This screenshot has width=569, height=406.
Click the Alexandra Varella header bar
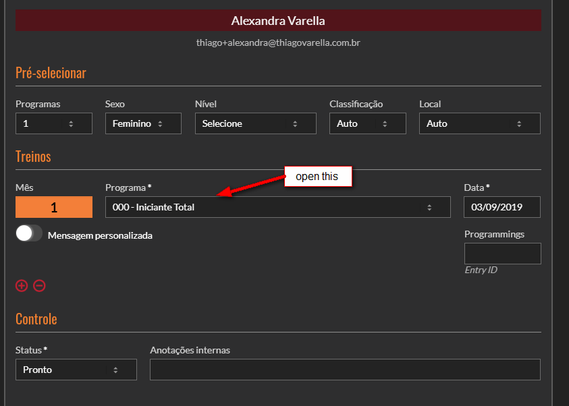point(278,21)
